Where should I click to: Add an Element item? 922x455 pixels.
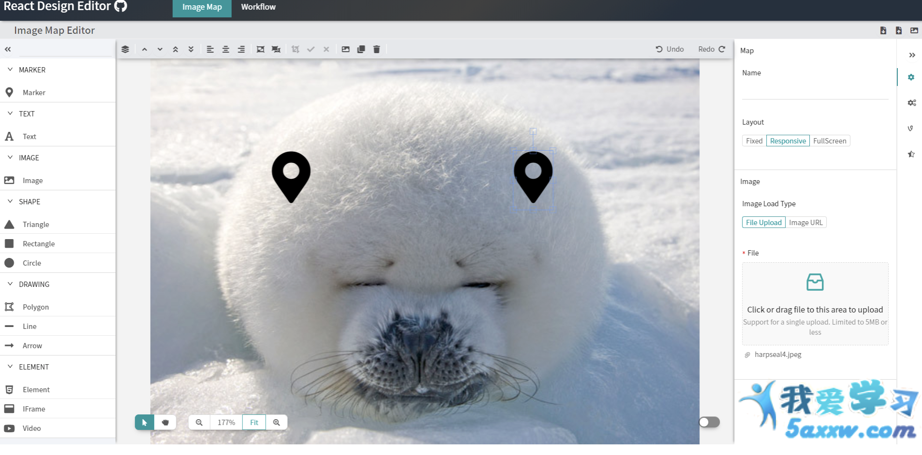click(58, 389)
